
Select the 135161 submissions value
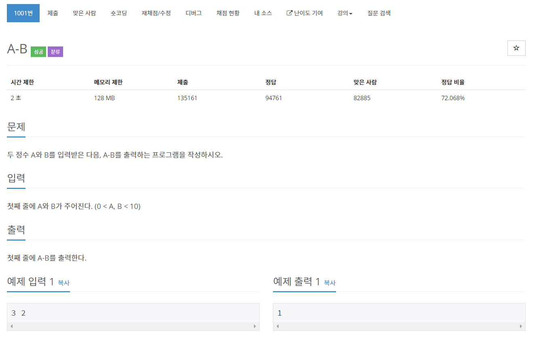(x=187, y=98)
